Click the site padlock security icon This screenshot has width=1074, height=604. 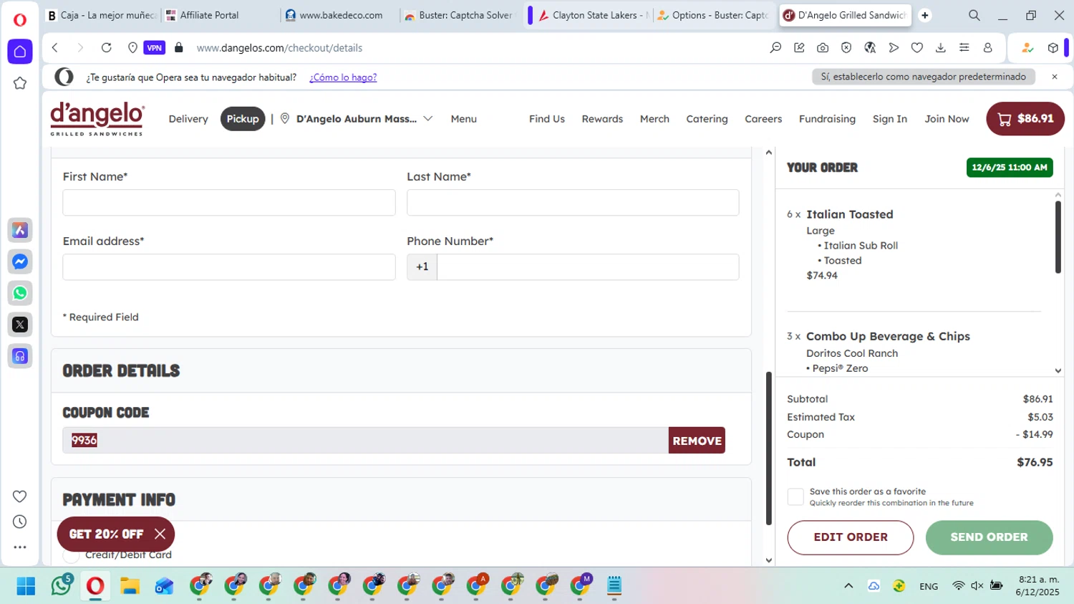pos(179,48)
